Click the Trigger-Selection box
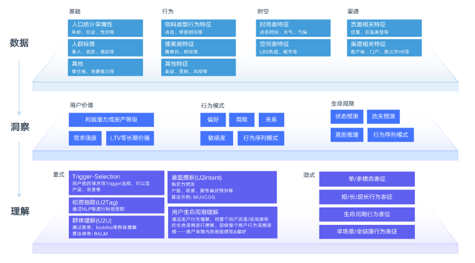Viewport: 475px width, 263px height. pos(117,183)
